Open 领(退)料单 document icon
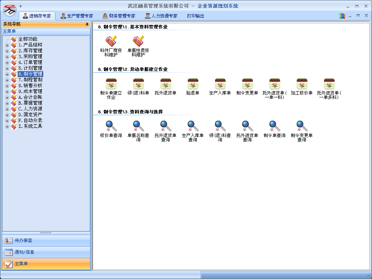This screenshot has width=372, height=279. click(x=138, y=84)
